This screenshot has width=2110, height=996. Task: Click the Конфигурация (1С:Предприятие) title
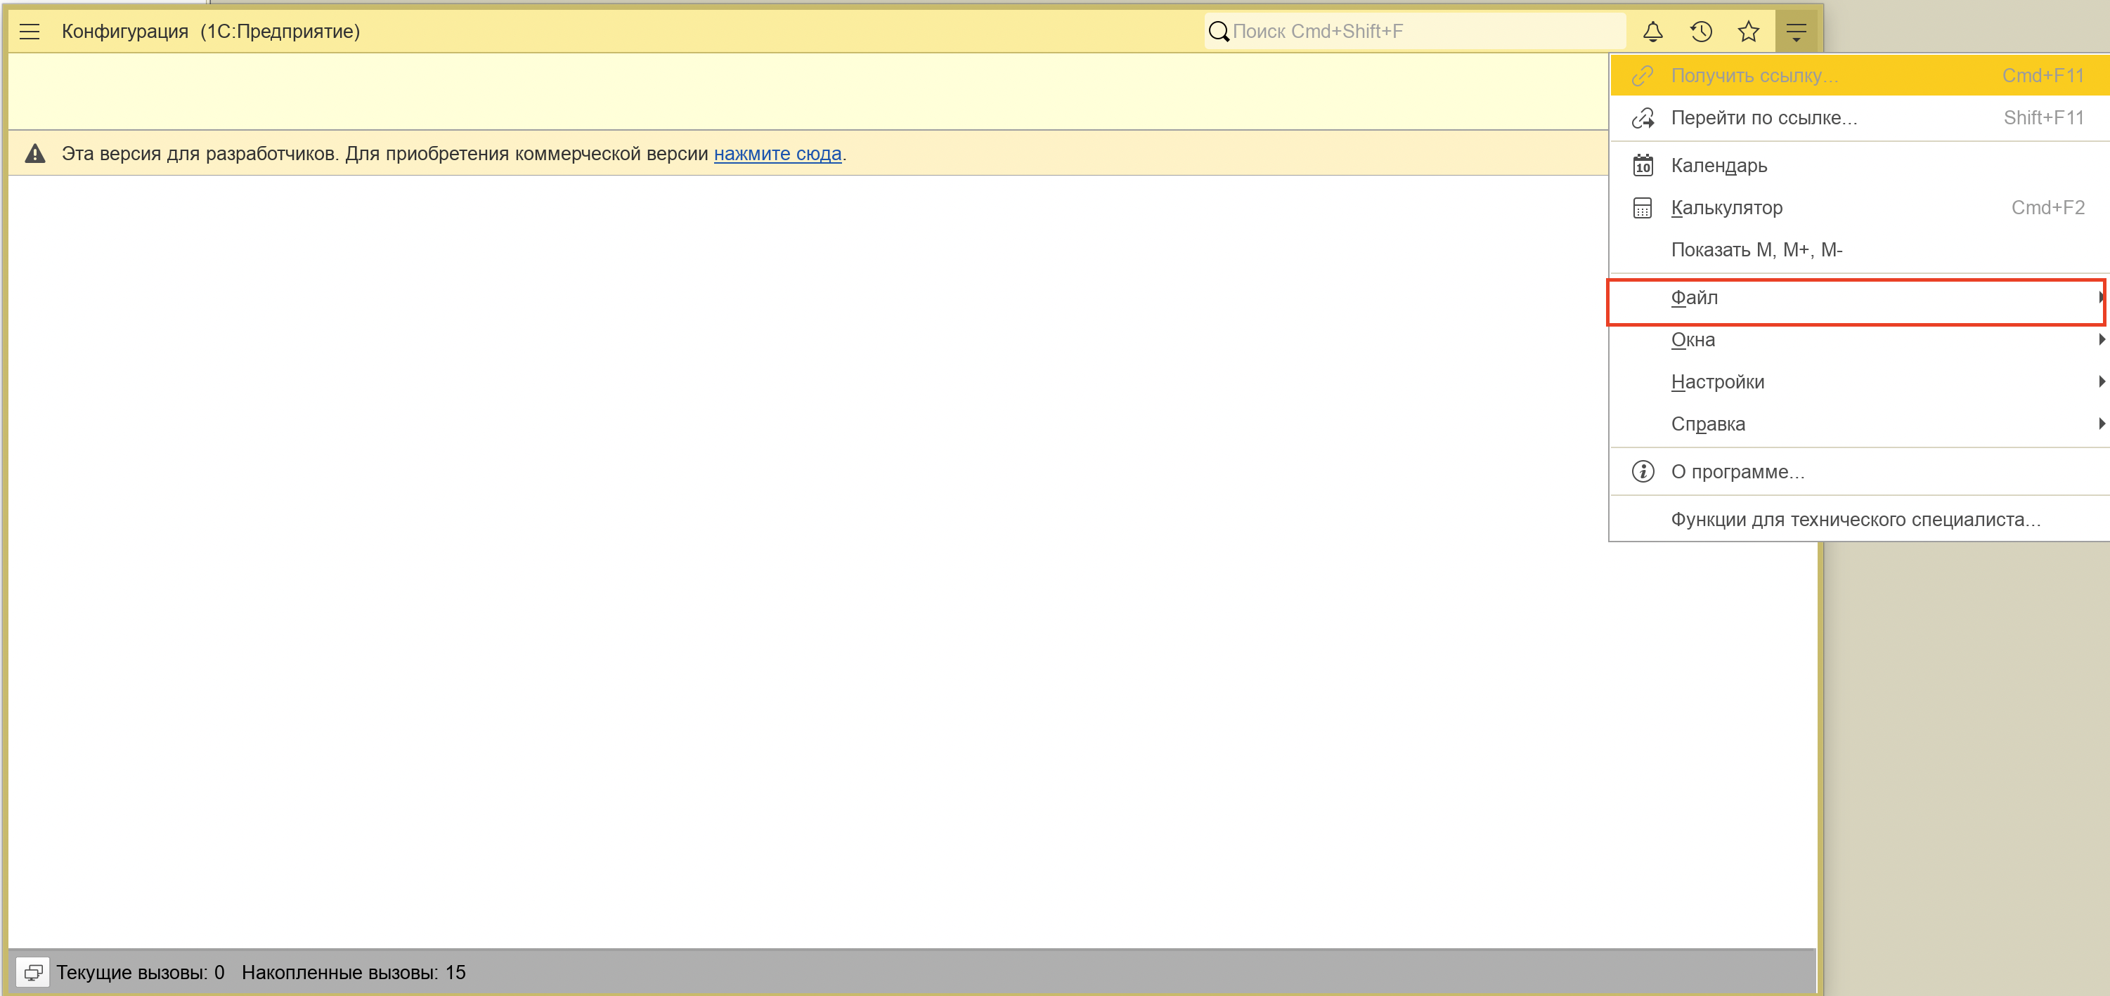pos(211,32)
